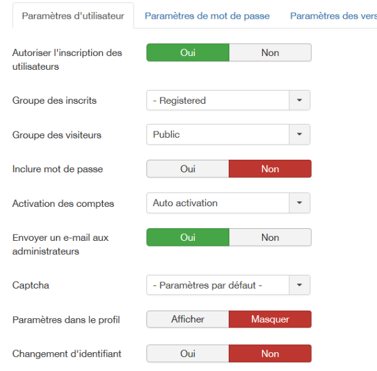Image resolution: width=377 pixels, height=371 pixels.
Task: Click the Groupe des inscrits dropdown arrow
Action: (299, 101)
